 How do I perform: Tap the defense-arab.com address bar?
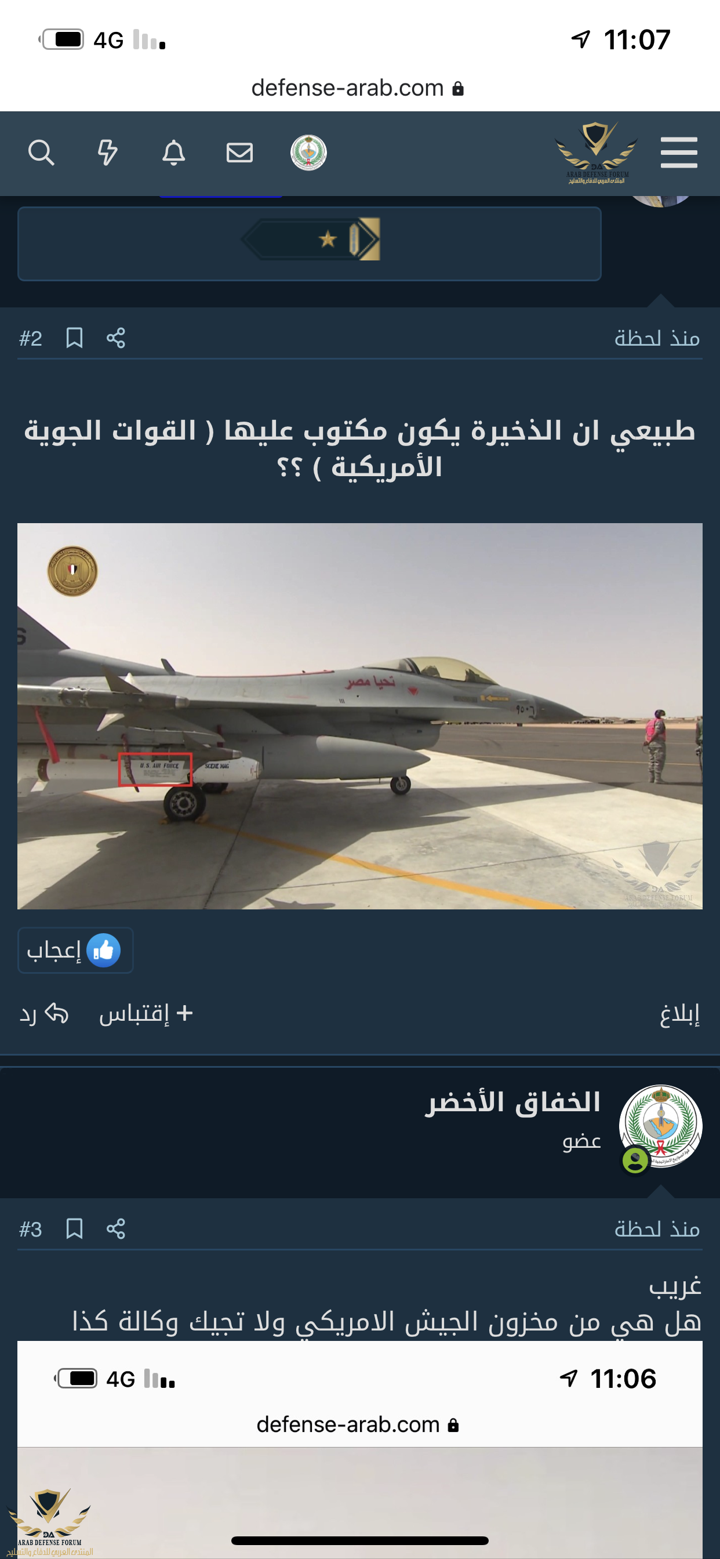point(357,88)
